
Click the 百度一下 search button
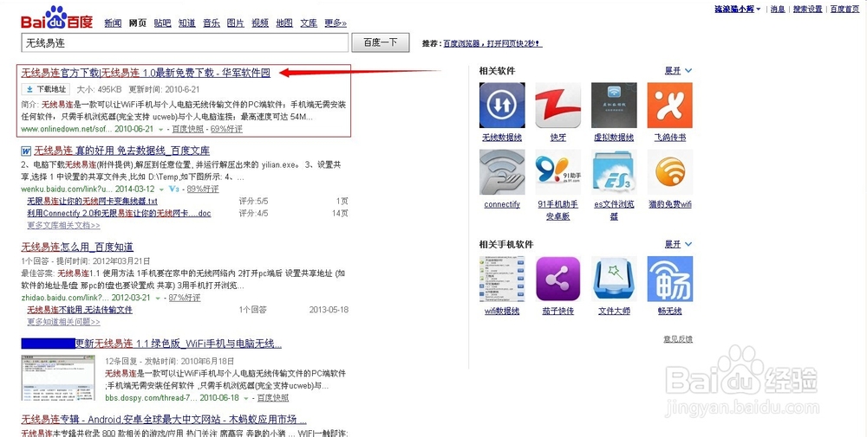381,42
